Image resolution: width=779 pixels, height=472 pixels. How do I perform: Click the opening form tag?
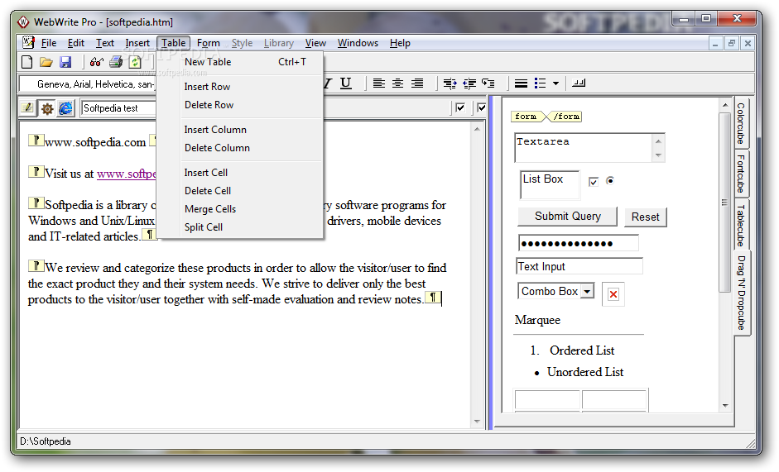[527, 117]
